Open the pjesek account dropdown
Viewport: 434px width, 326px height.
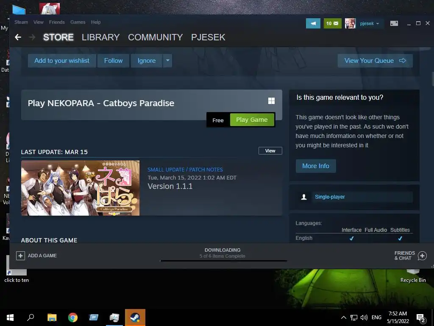pos(370,24)
